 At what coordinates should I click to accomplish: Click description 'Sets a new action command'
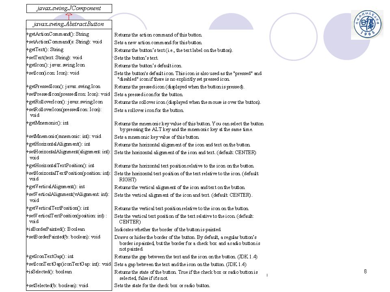[x=158, y=43]
